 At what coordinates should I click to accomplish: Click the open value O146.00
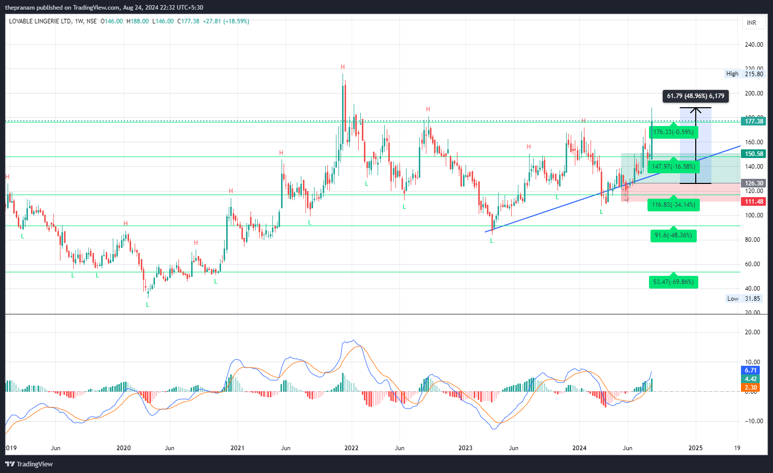tap(111, 21)
